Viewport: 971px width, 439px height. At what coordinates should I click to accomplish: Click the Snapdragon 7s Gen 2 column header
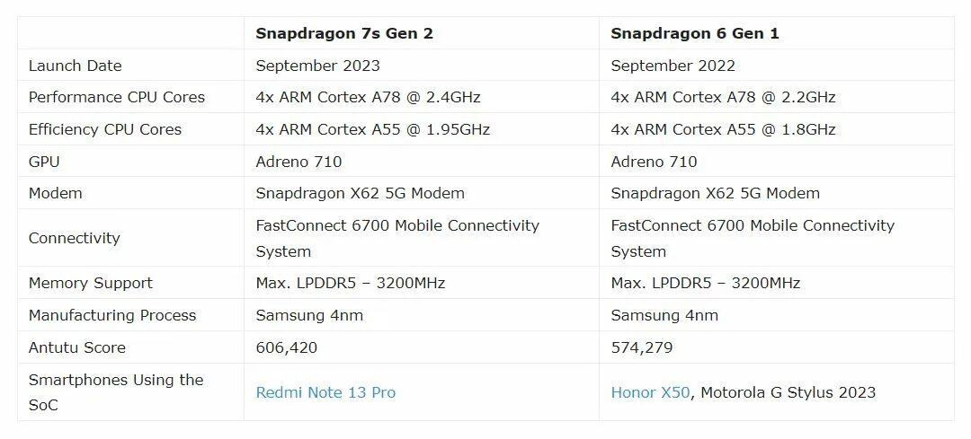[x=344, y=33]
